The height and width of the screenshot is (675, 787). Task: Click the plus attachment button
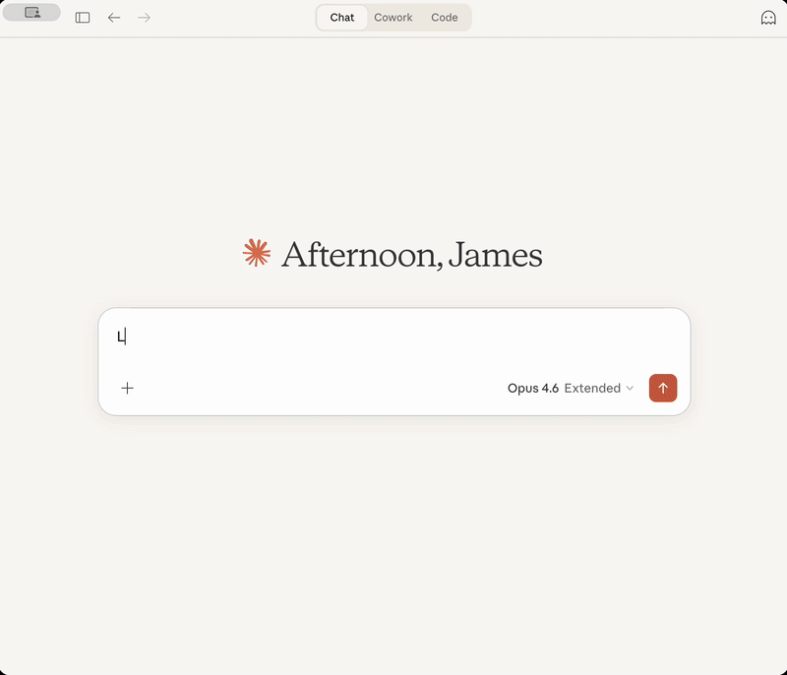128,388
